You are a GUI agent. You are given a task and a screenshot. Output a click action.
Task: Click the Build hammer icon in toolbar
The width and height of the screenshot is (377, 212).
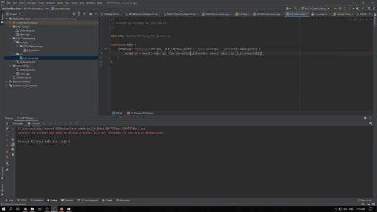point(296,8)
